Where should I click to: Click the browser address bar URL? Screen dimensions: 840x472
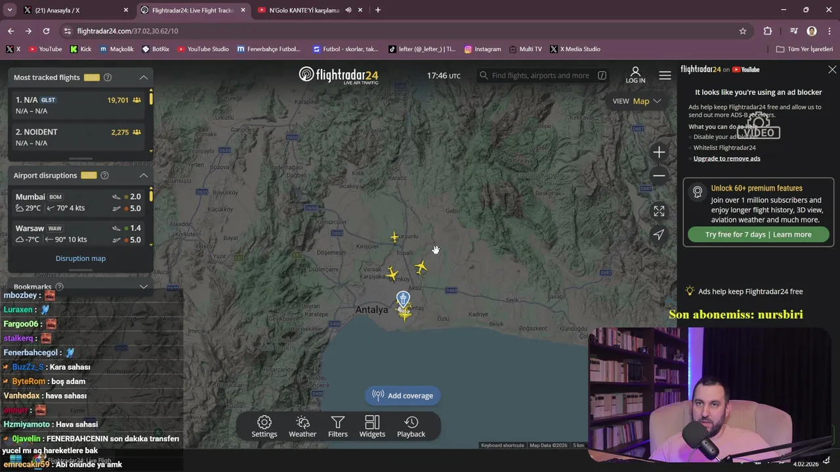[x=127, y=31]
